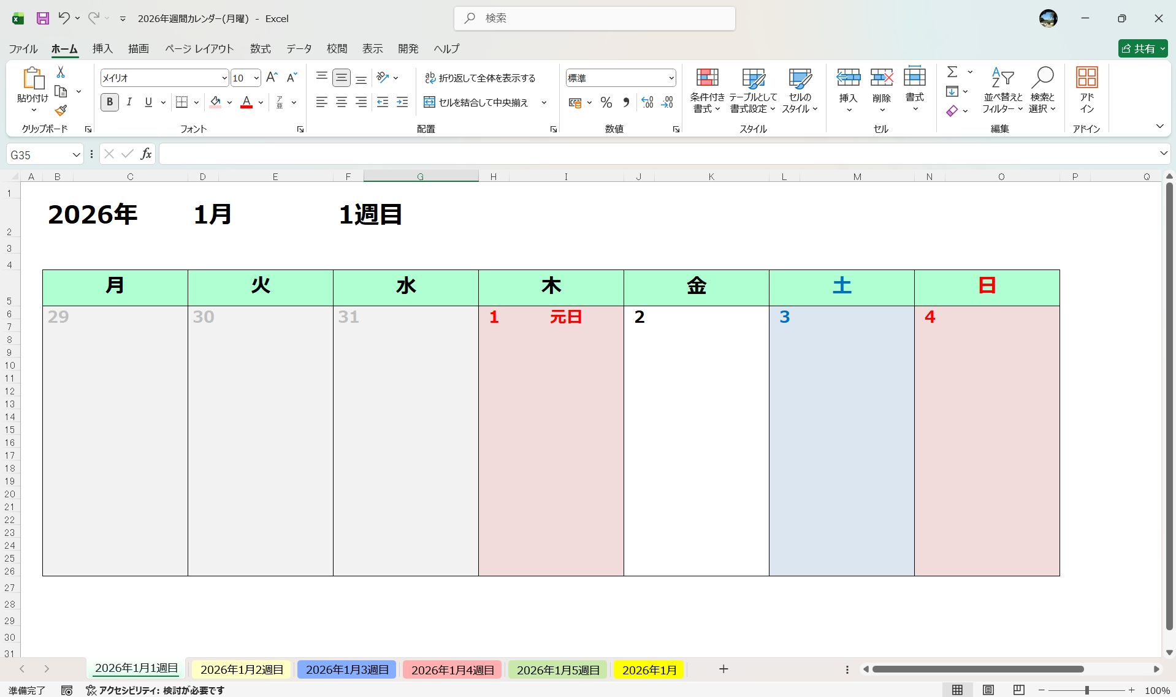Click the Increase Font Size icon
The height and width of the screenshot is (697, 1176).
(272, 77)
